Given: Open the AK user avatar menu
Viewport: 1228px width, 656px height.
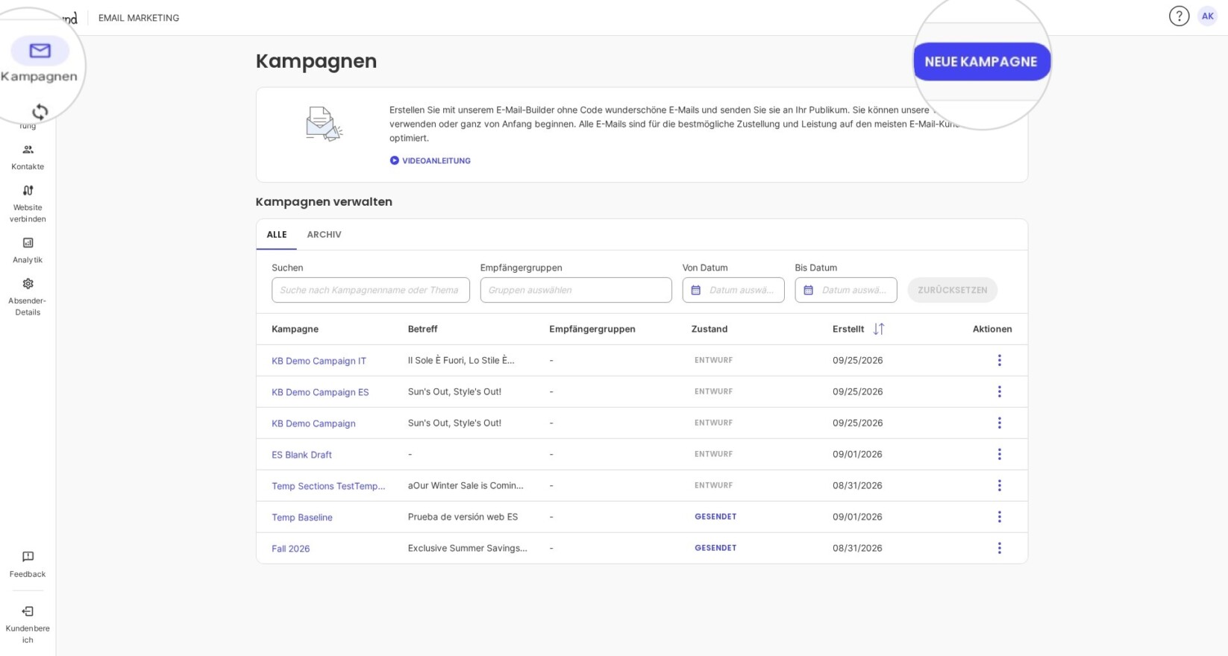Looking at the screenshot, I should (x=1207, y=16).
